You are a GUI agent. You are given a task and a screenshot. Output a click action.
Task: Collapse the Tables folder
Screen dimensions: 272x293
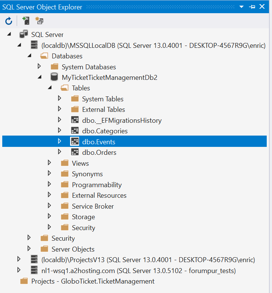[x=50, y=87]
